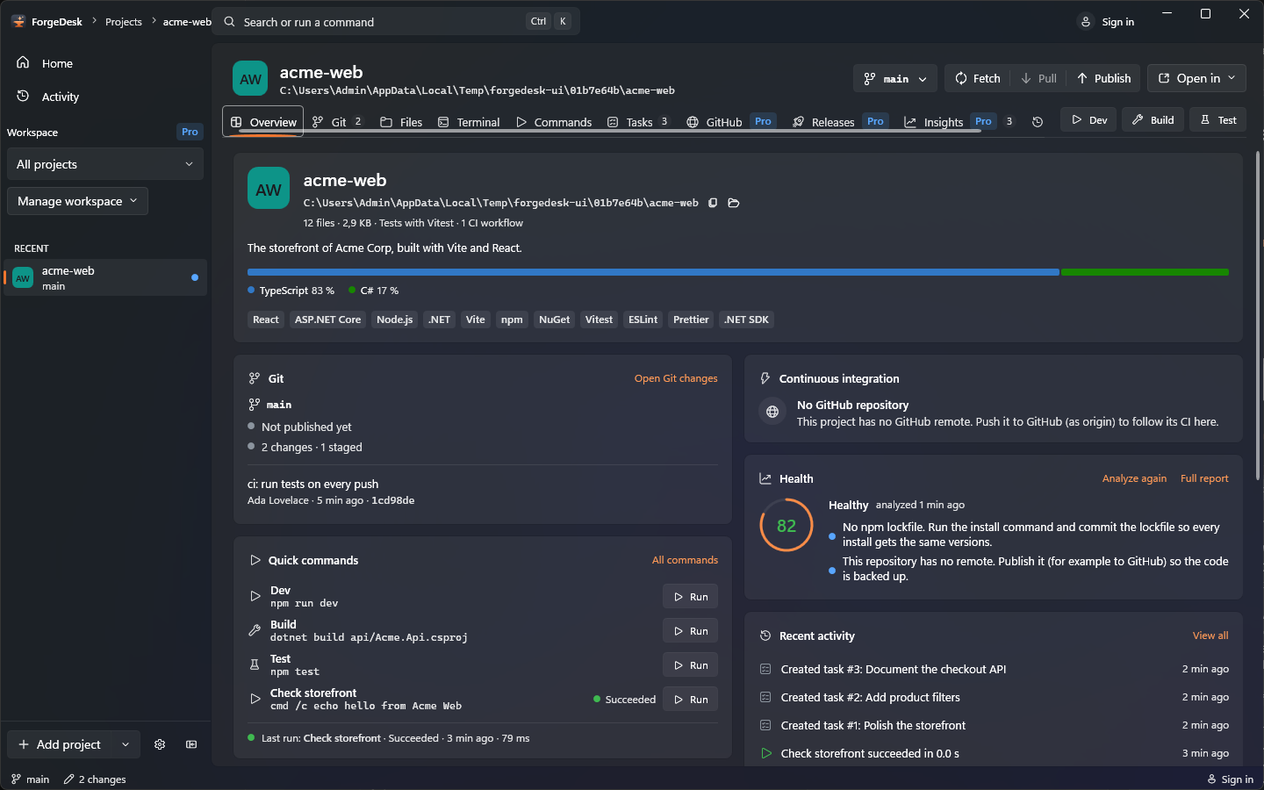Viewport: 1264px width, 790px height.
Task: Go to the Commands tab
Action: 554,122
